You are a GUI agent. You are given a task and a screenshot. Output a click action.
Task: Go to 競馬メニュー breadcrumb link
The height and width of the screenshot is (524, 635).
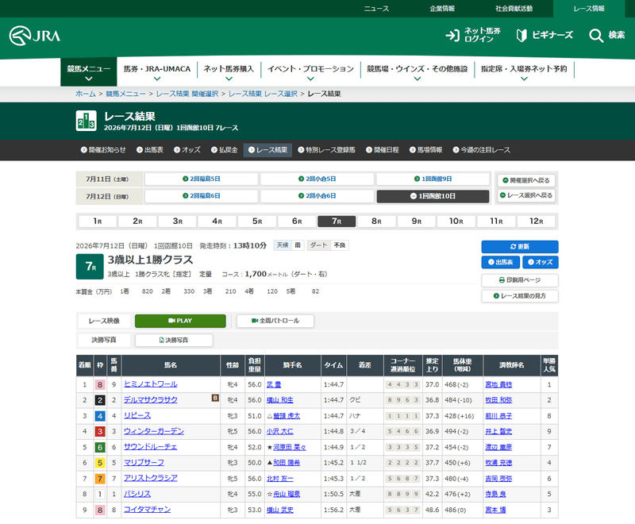click(125, 94)
